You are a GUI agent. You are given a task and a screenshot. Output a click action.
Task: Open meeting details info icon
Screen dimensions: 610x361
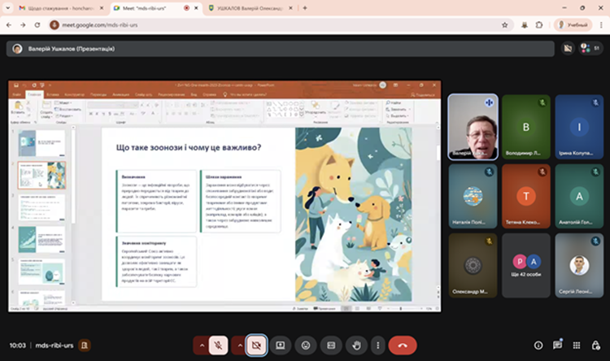tap(538, 345)
